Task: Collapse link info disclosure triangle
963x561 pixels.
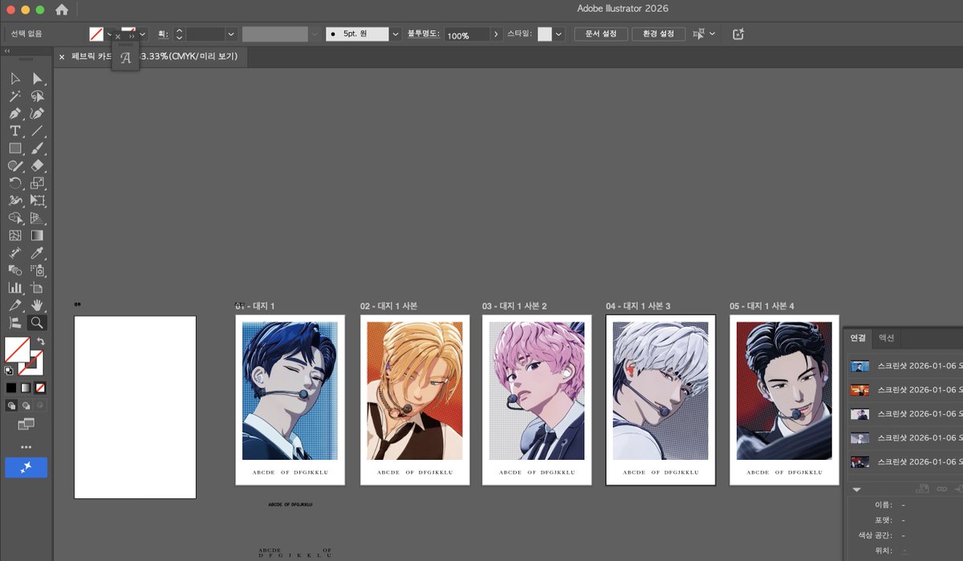Action: coord(856,489)
